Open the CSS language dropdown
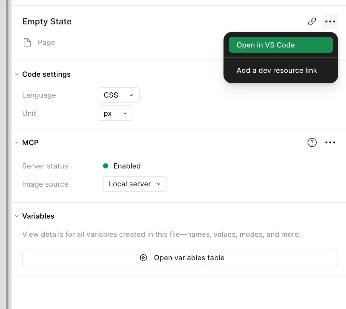Image resolution: width=346 pixels, height=309 pixels. pos(119,95)
